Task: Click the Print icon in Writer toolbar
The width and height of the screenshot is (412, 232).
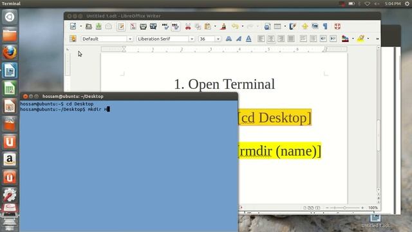Action: [x=143, y=26]
